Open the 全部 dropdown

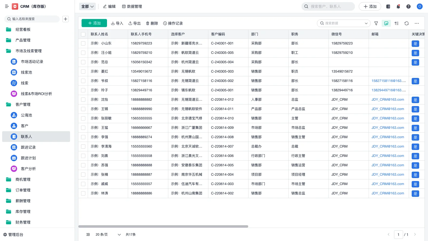[87, 6]
